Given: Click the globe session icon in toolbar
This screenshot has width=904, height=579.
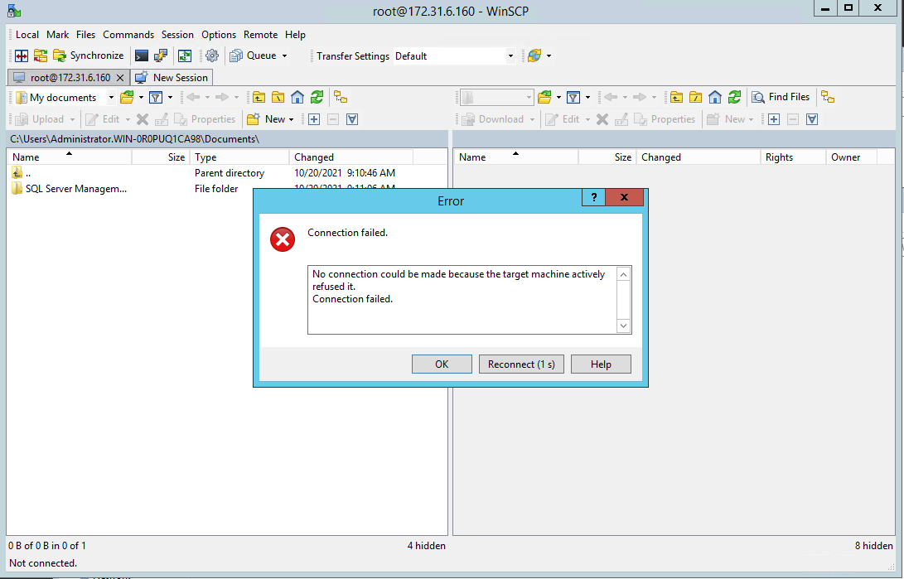Looking at the screenshot, I should tap(534, 55).
